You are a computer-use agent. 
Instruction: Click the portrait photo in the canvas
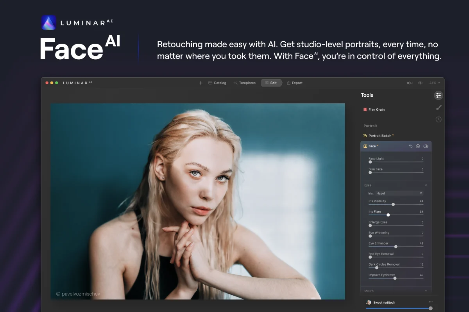[198, 201]
